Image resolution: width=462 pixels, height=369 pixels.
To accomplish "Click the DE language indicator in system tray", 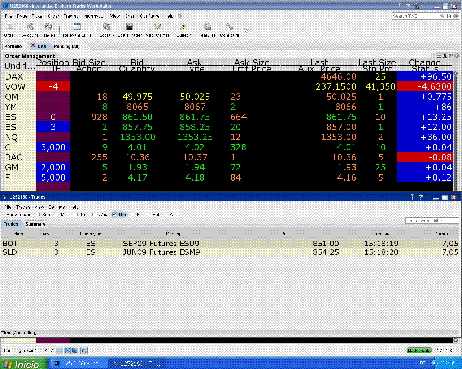I will click(x=423, y=363).
